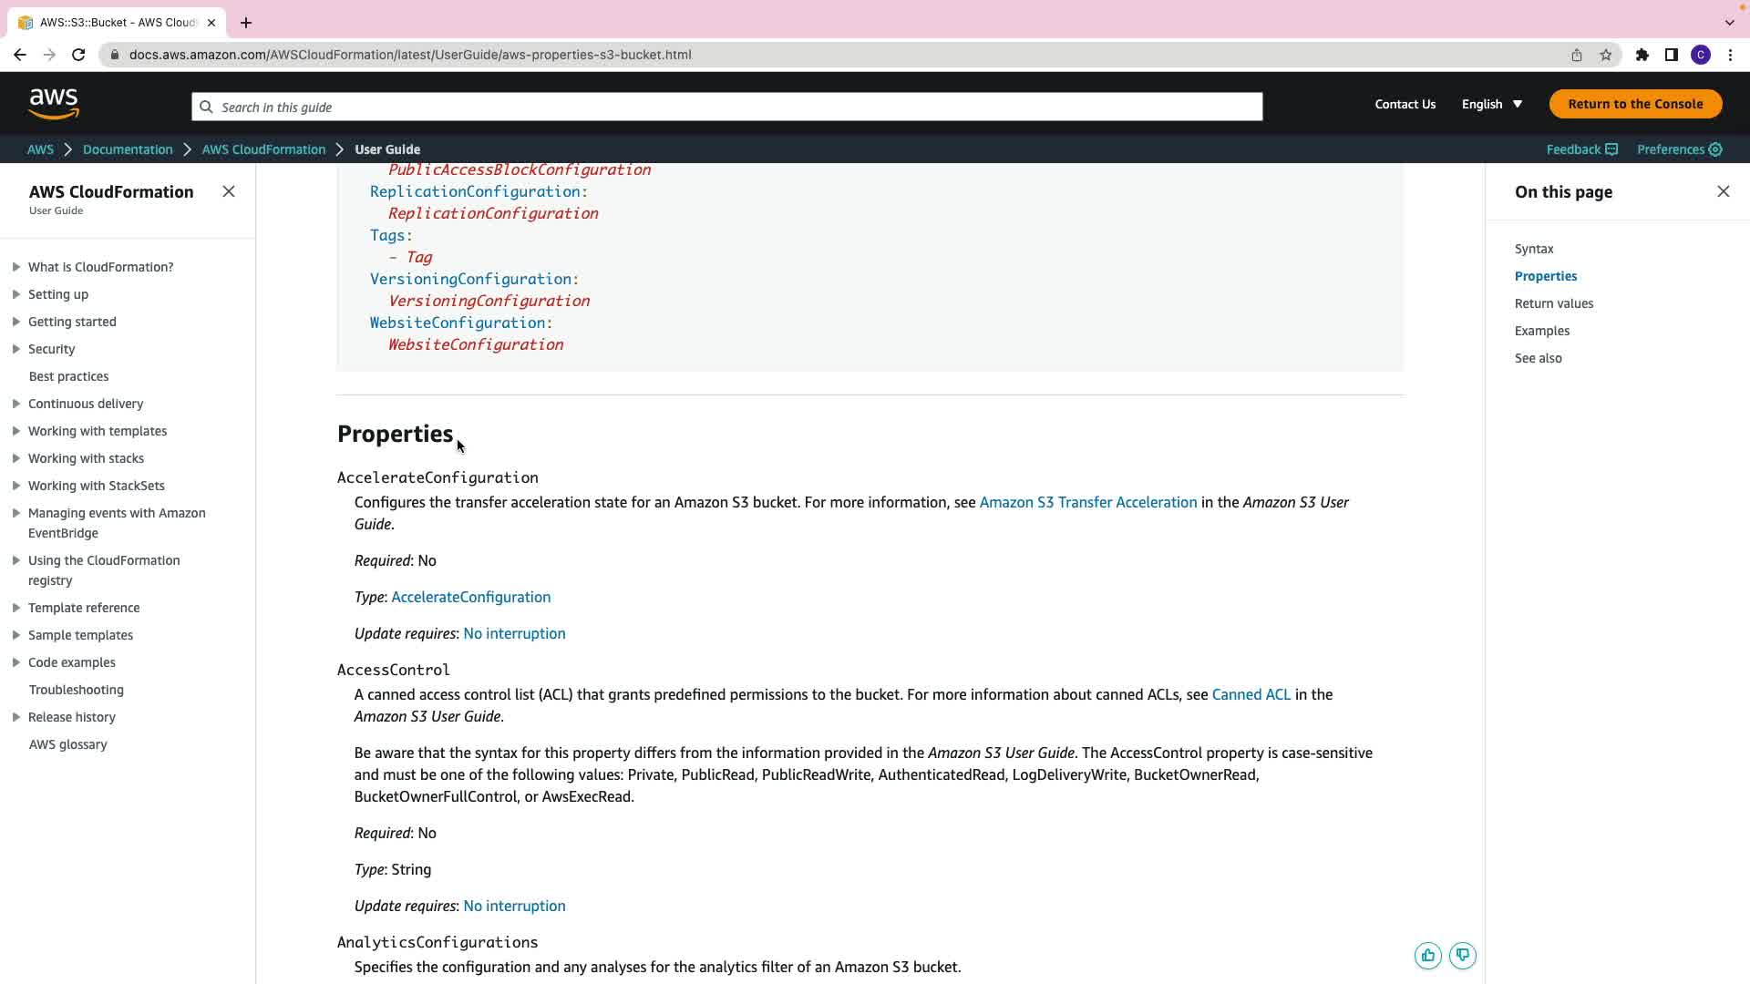Expand Working with stacks tree item
1750x984 pixels.
coord(16,458)
